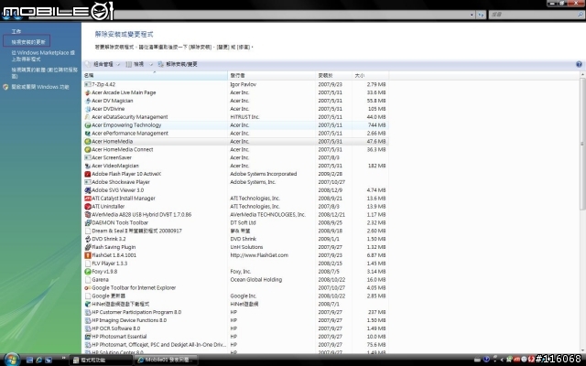Screen dimensions: 586x366
Task: Click the DAEMON Tools Toolbar icon
Action: pyautogui.click(x=88, y=222)
